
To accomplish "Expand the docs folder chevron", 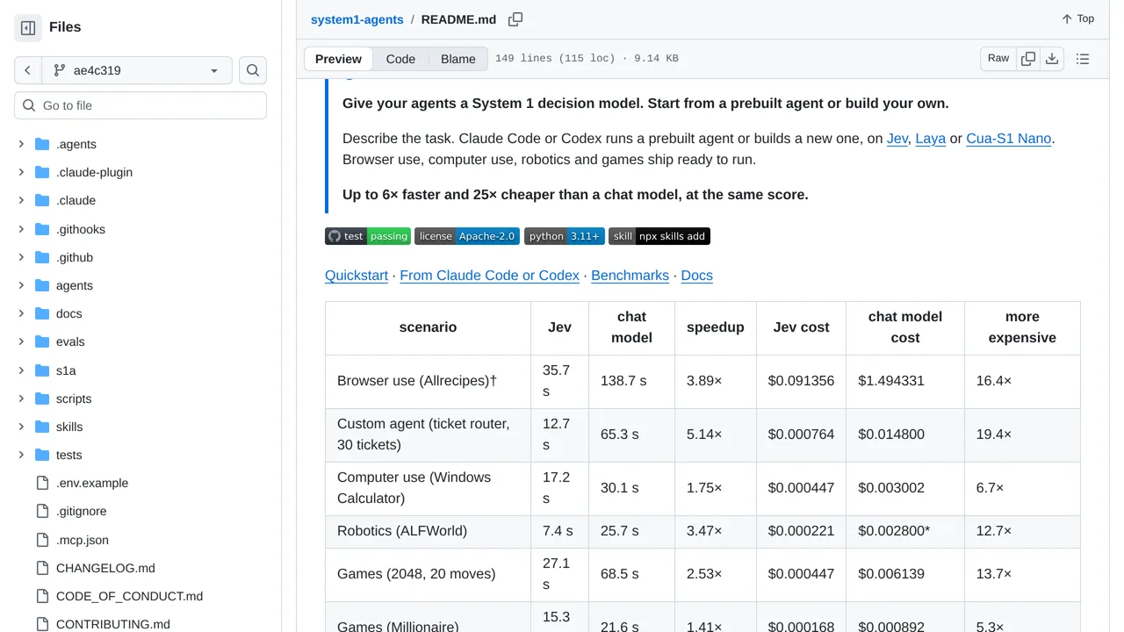I will (21, 313).
